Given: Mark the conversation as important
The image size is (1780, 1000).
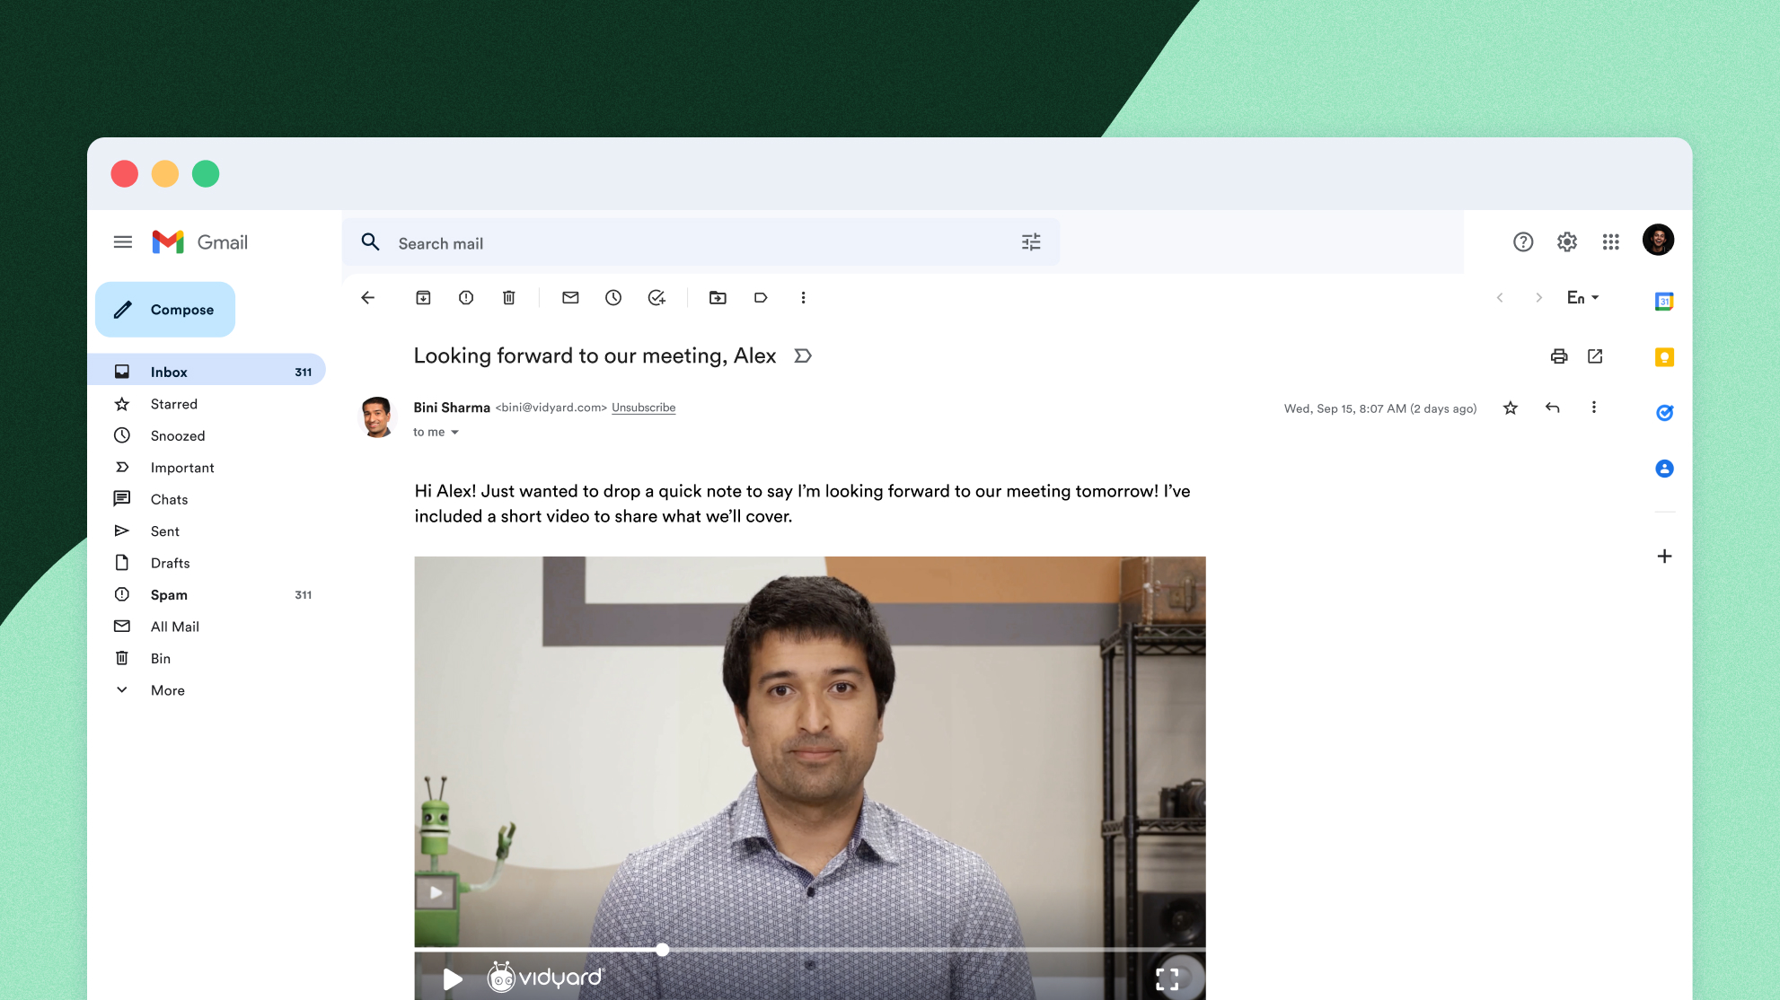Looking at the screenshot, I should pyautogui.click(x=802, y=355).
